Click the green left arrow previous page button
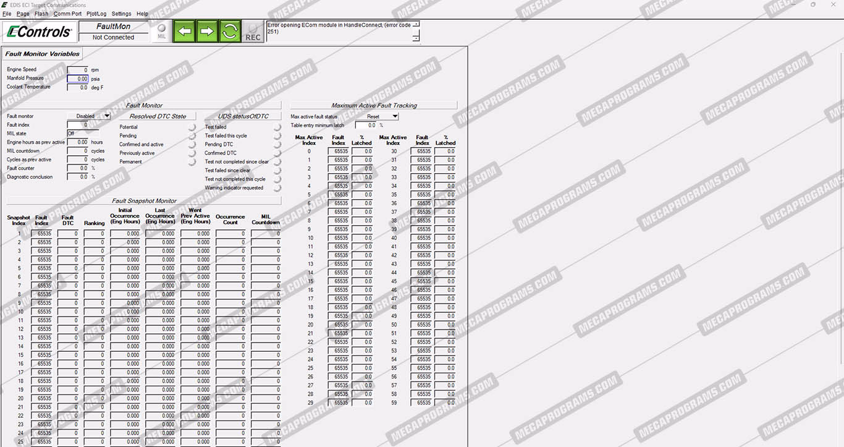844x447 pixels. 184,31
